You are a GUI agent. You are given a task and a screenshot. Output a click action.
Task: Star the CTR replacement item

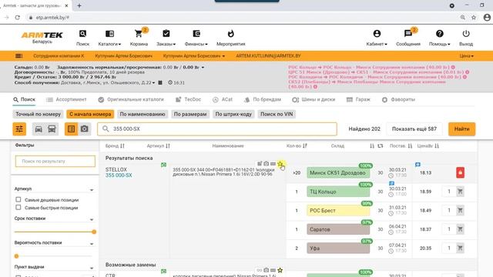point(280,270)
